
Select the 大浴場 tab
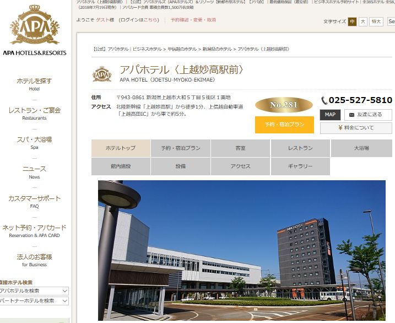pyautogui.click(x=361, y=148)
